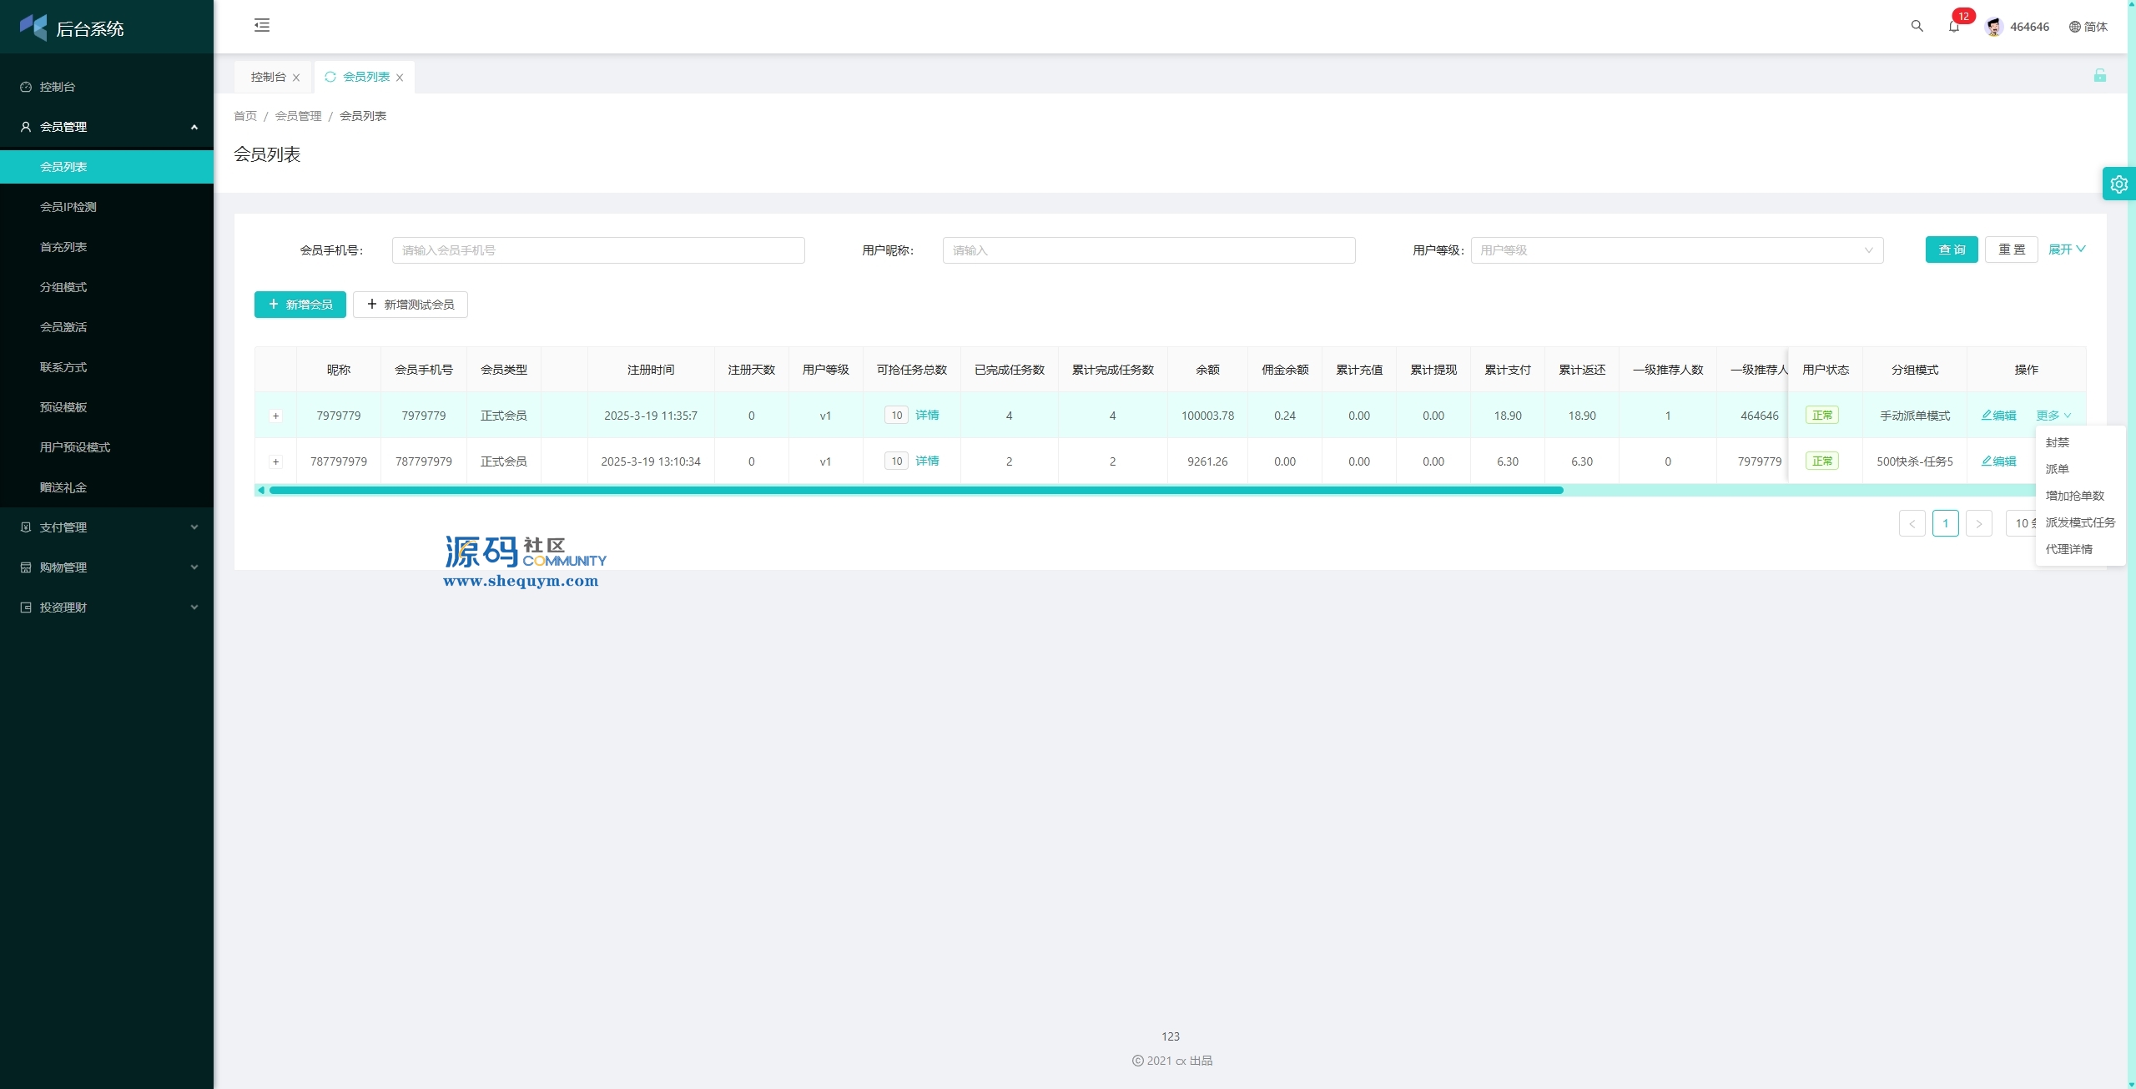
Task: Choose 增加抢单数 in dropdown menu
Action: pos(2074,496)
